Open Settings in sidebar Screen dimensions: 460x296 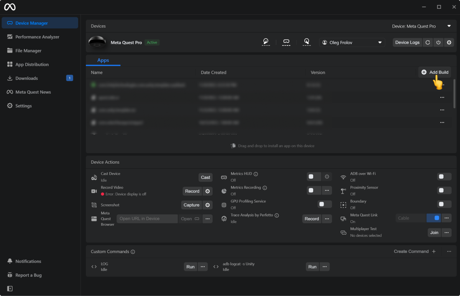[x=40, y=106]
